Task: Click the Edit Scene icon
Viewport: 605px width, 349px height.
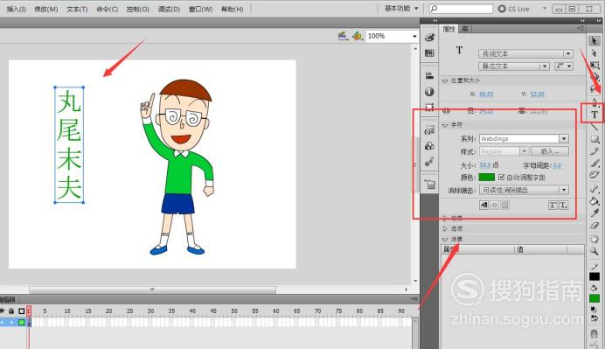Action: point(343,36)
